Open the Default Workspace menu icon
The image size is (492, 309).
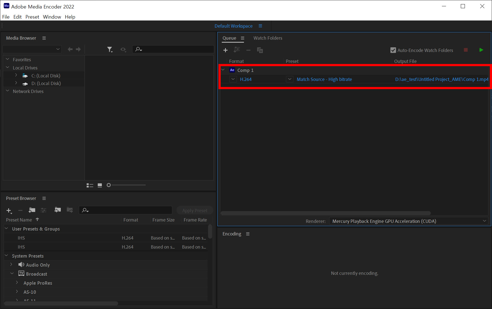(260, 26)
